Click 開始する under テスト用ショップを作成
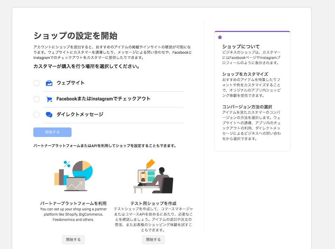The width and height of the screenshot is (335, 249). pyautogui.click(x=153, y=240)
